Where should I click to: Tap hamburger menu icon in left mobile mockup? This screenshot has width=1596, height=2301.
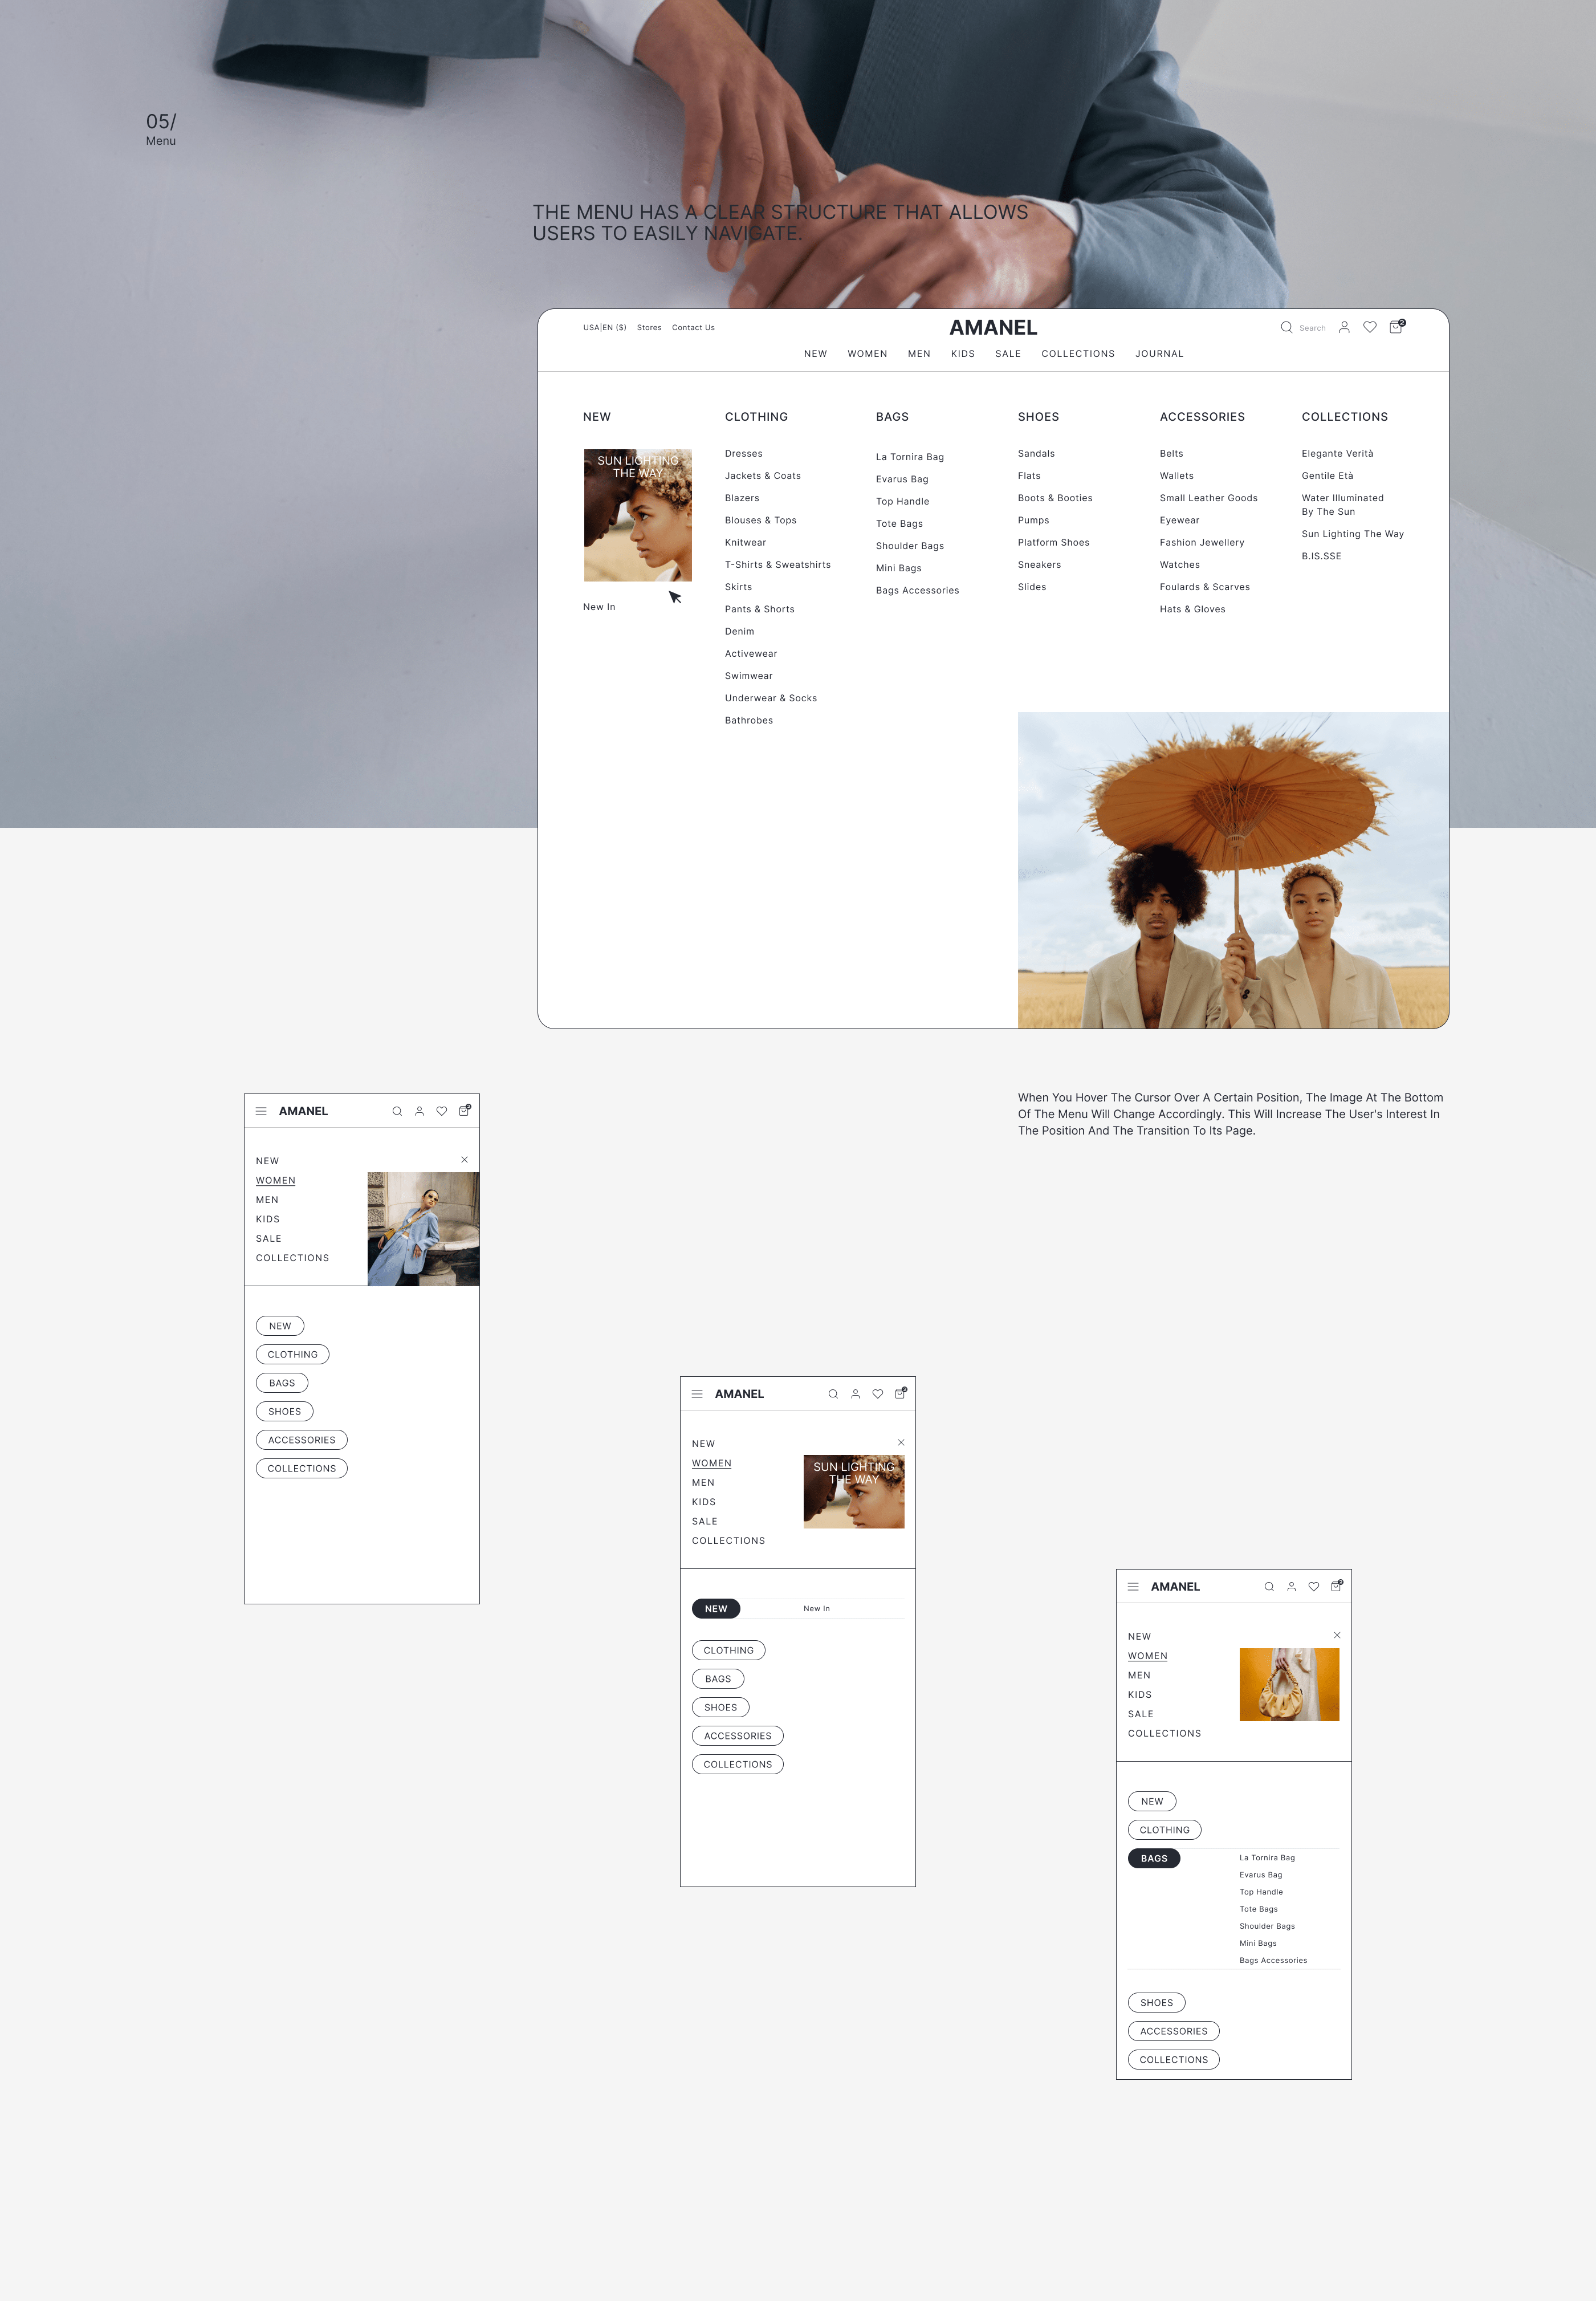pos(261,1111)
